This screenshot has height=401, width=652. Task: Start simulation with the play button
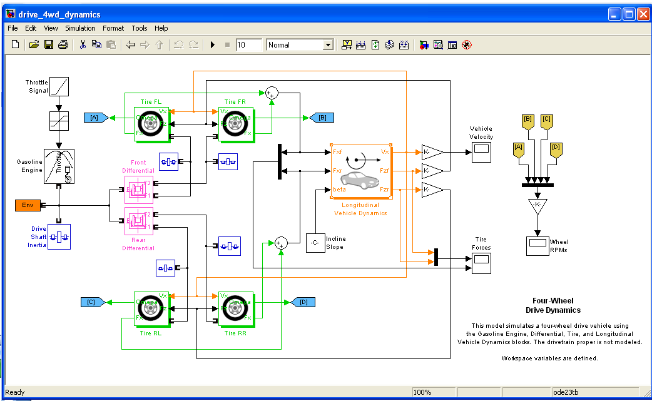[213, 44]
